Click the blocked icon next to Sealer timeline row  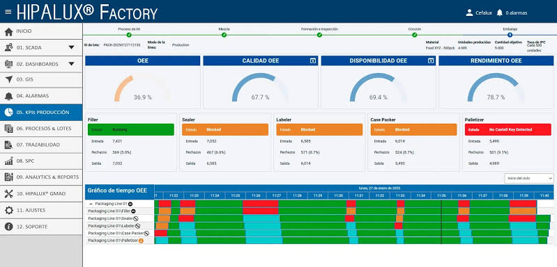pyautogui.click(x=136, y=218)
